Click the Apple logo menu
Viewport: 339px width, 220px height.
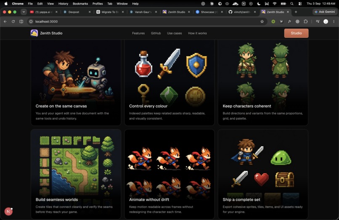click(6, 3)
